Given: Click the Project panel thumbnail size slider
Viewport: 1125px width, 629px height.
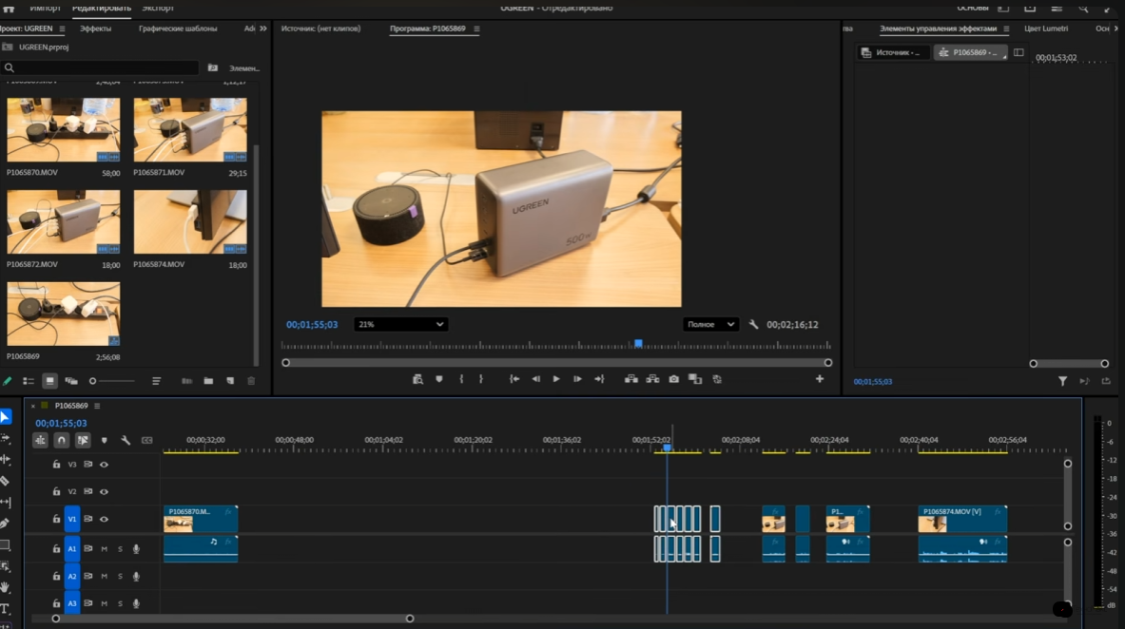Looking at the screenshot, I should [x=112, y=381].
